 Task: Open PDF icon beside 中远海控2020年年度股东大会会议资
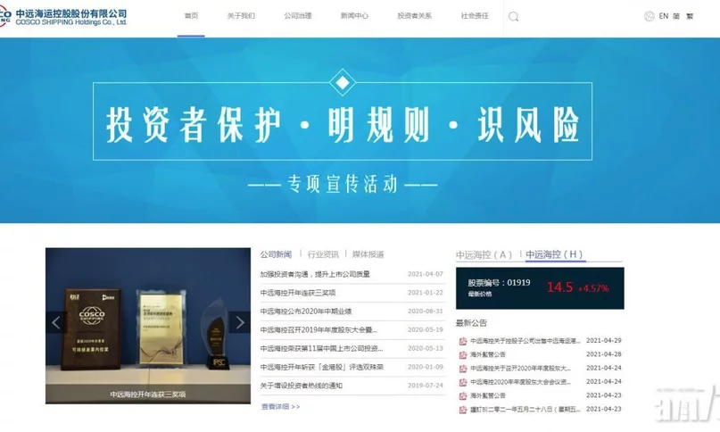pyautogui.click(x=463, y=382)
